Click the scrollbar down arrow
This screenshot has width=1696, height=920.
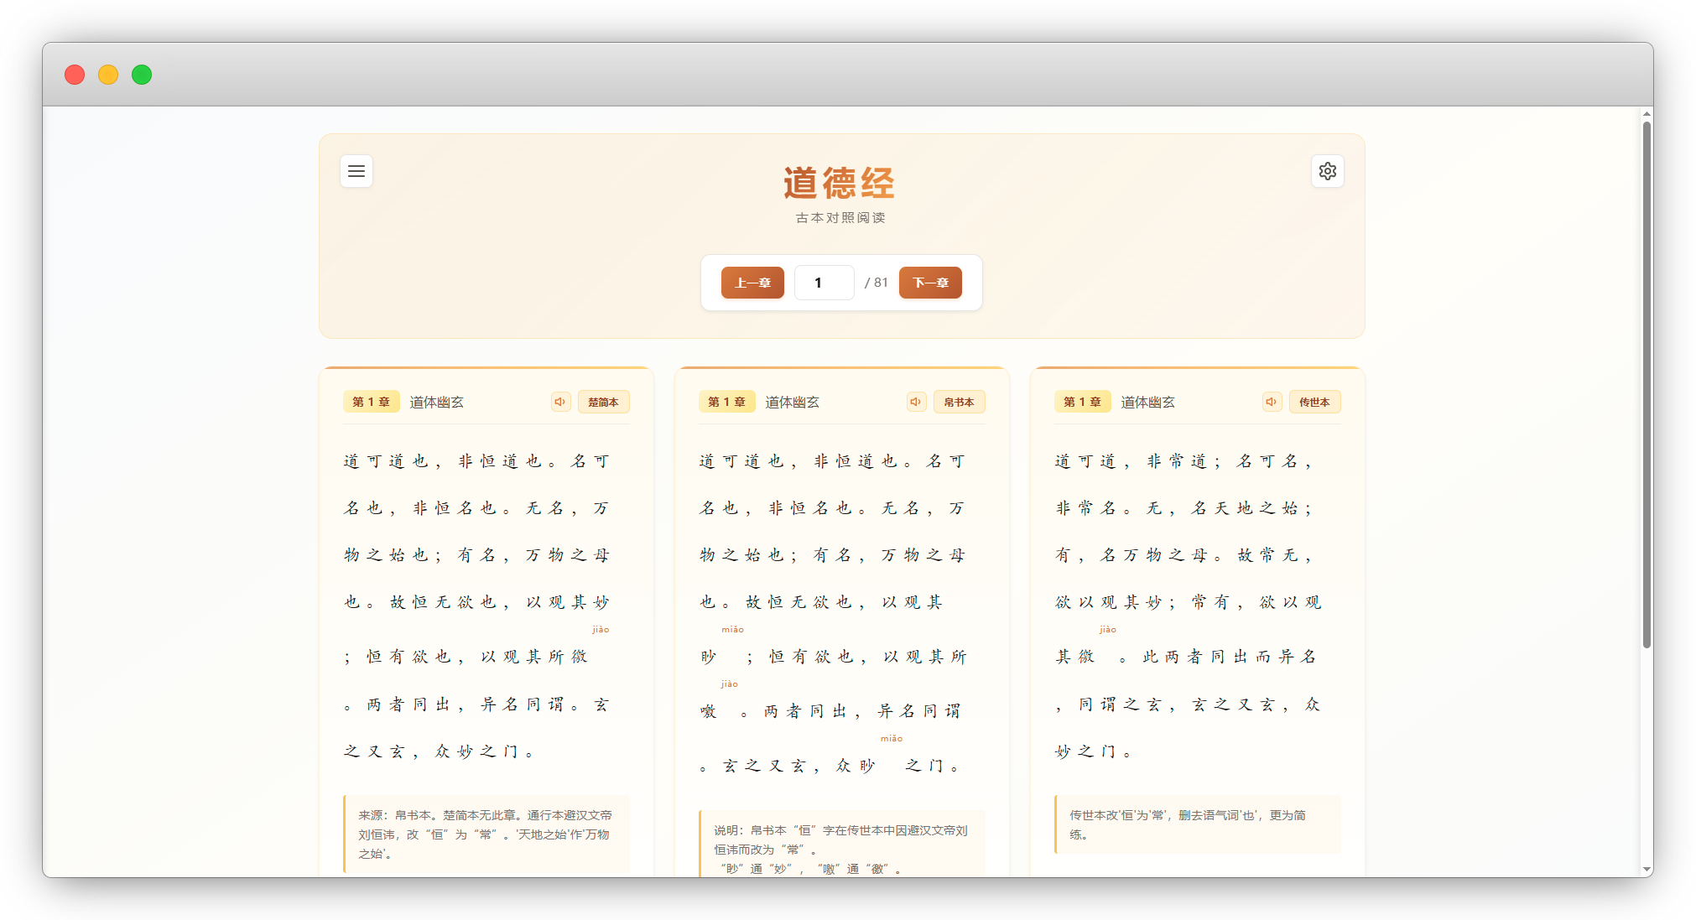1647,870
